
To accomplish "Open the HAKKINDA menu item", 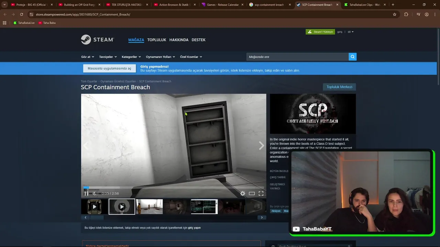I will [179, 40].
